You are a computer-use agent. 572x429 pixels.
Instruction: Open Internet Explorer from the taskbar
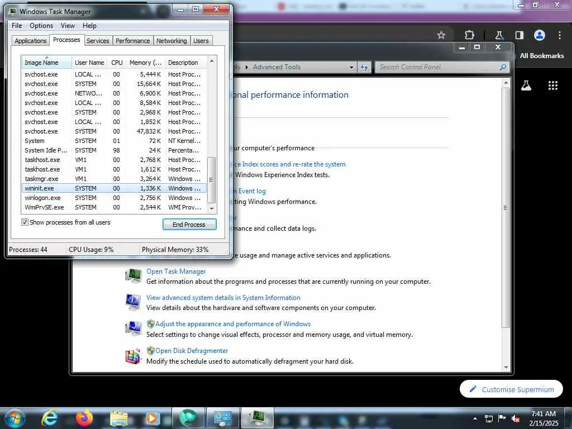click(49, 418)
